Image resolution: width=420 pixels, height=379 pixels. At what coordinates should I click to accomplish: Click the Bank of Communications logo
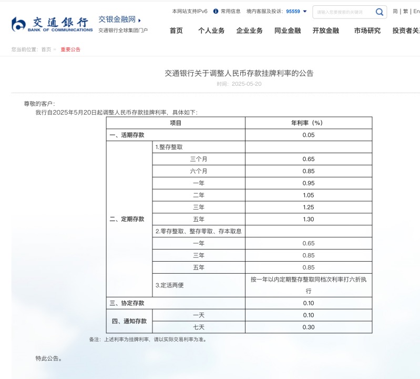pos(52,24)
